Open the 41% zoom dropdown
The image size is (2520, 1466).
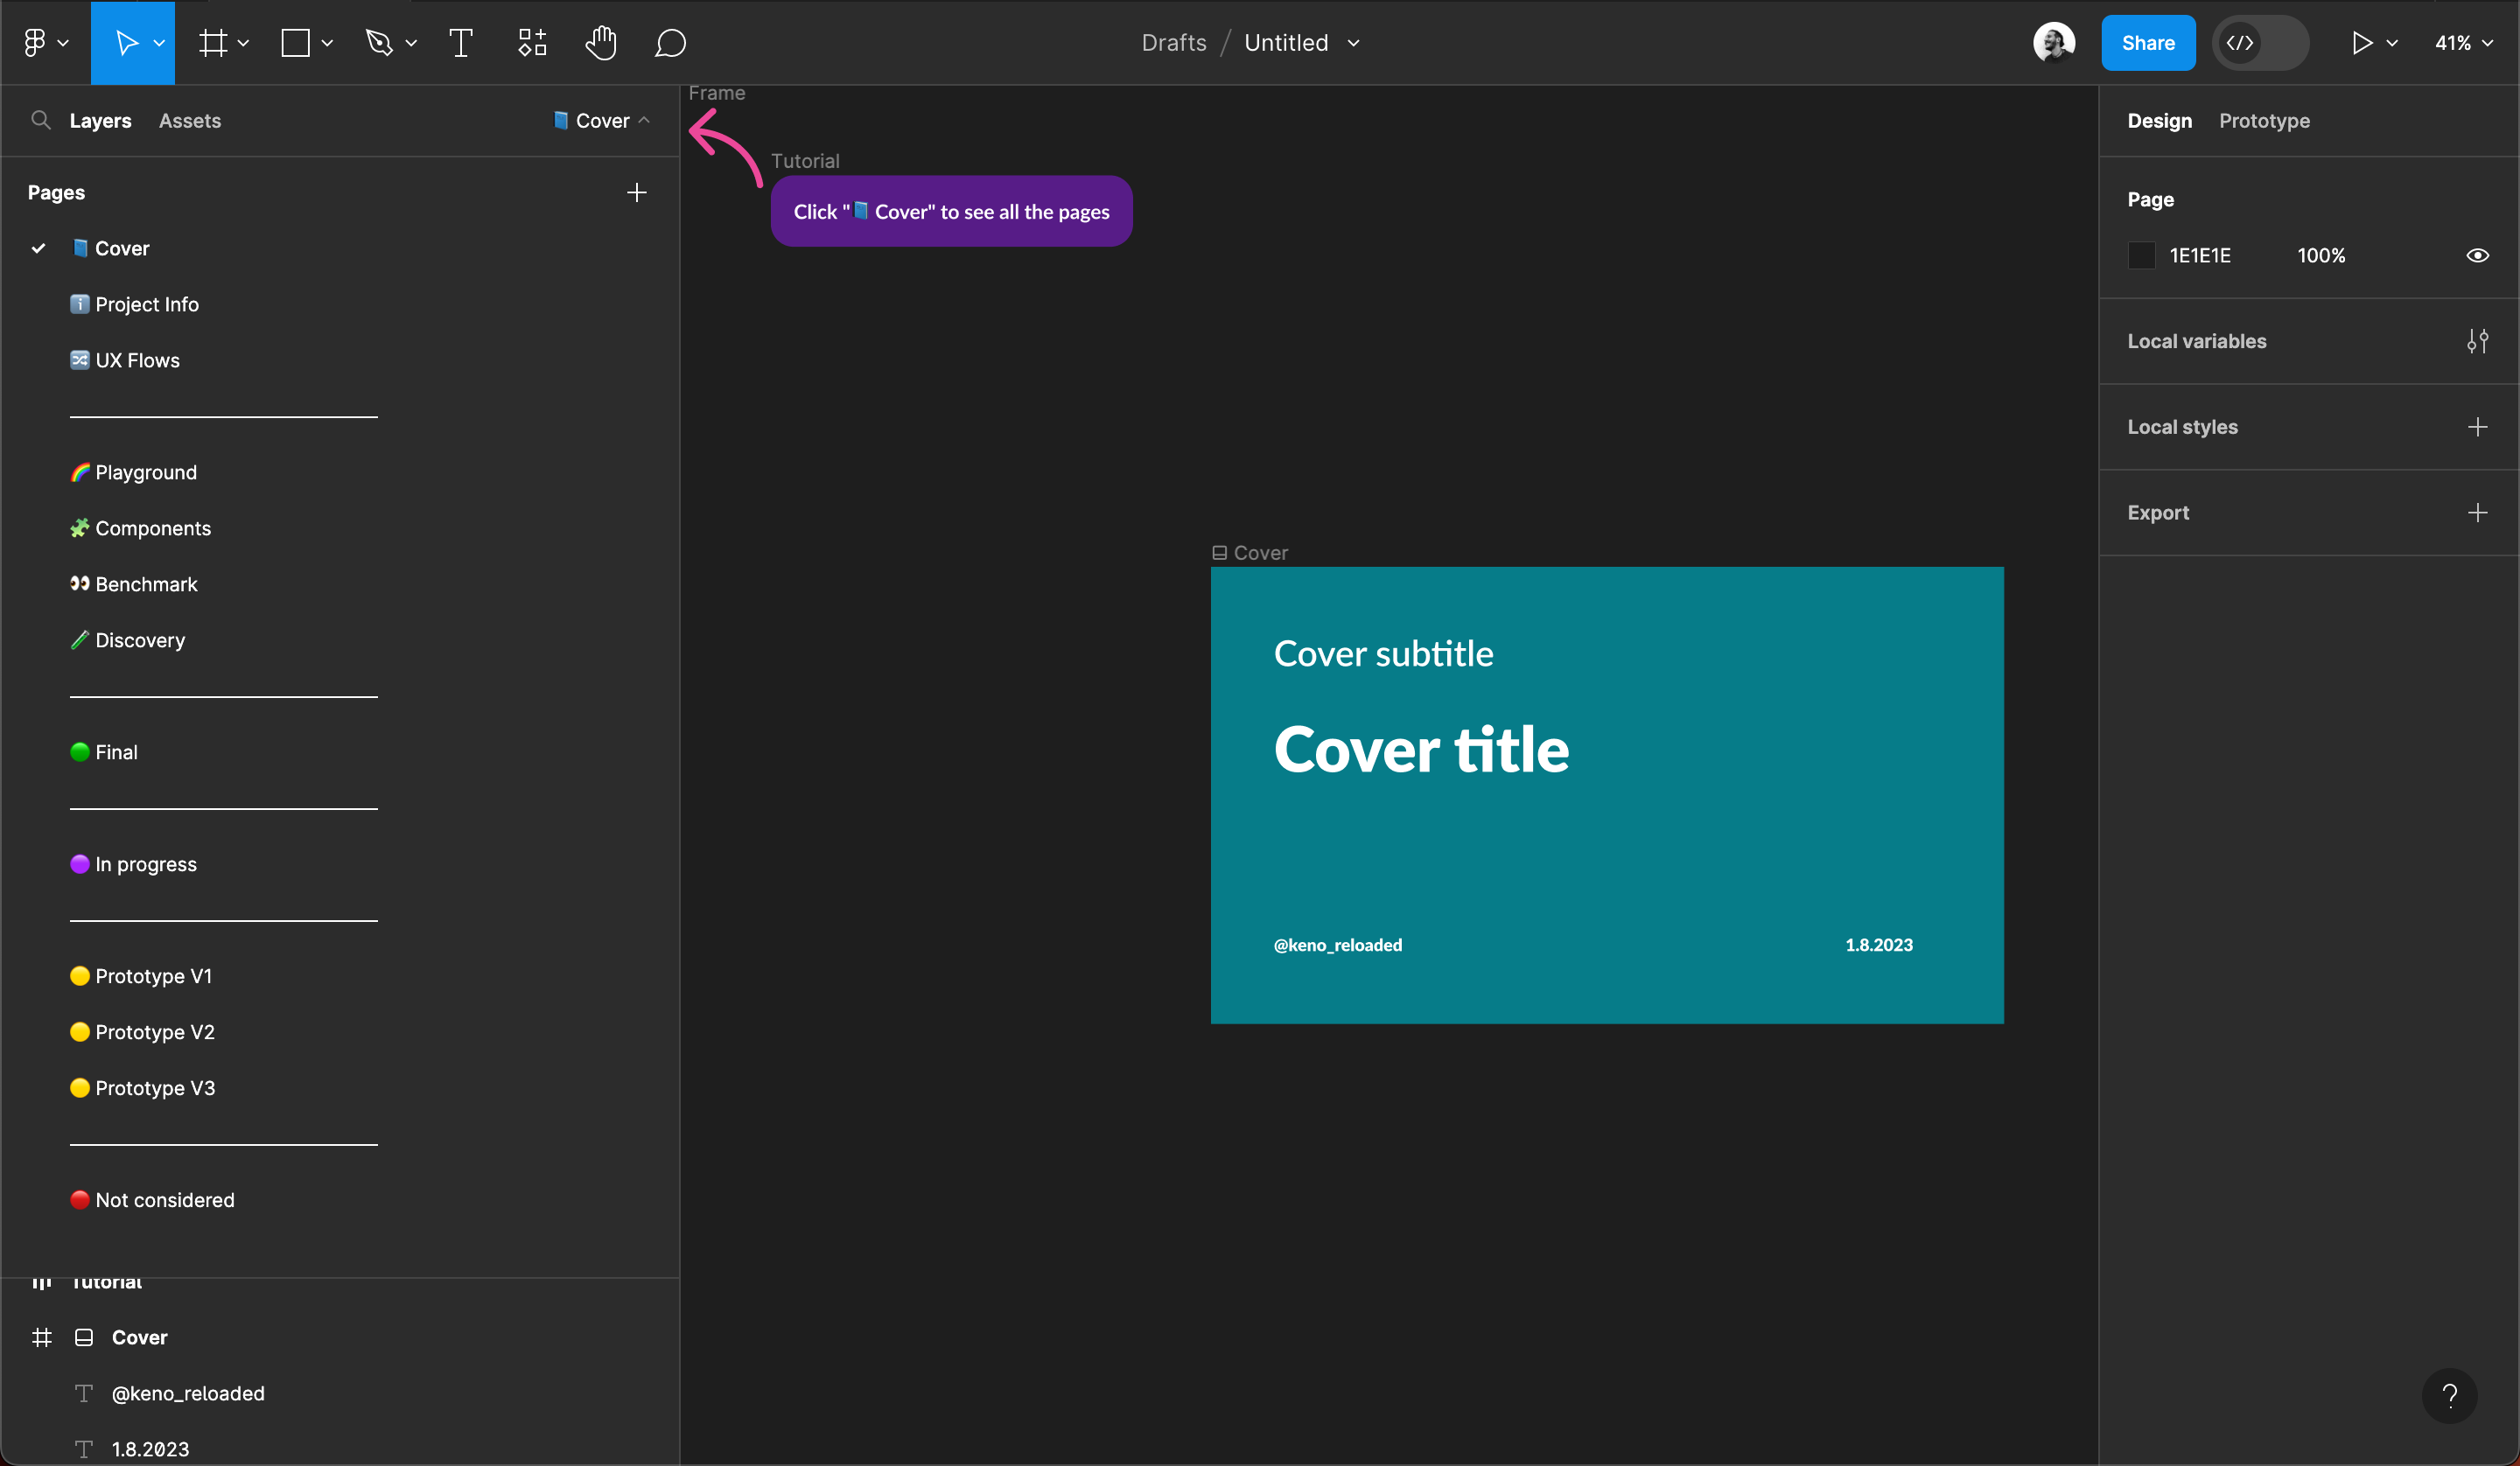(x=2463, y=42)
